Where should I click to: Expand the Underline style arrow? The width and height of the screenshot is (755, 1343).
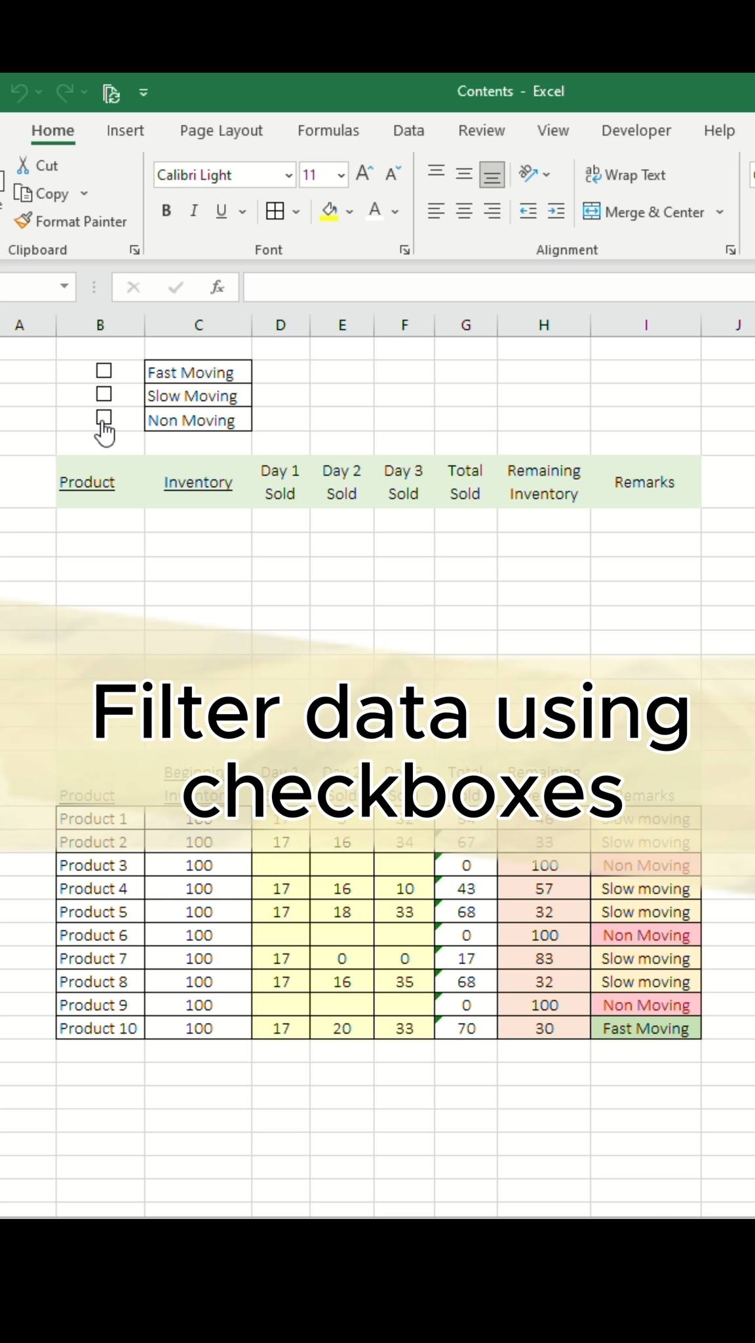[242, 212]
